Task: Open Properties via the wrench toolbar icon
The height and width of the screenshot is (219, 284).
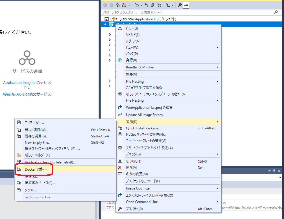Action: tap(180, 5)
